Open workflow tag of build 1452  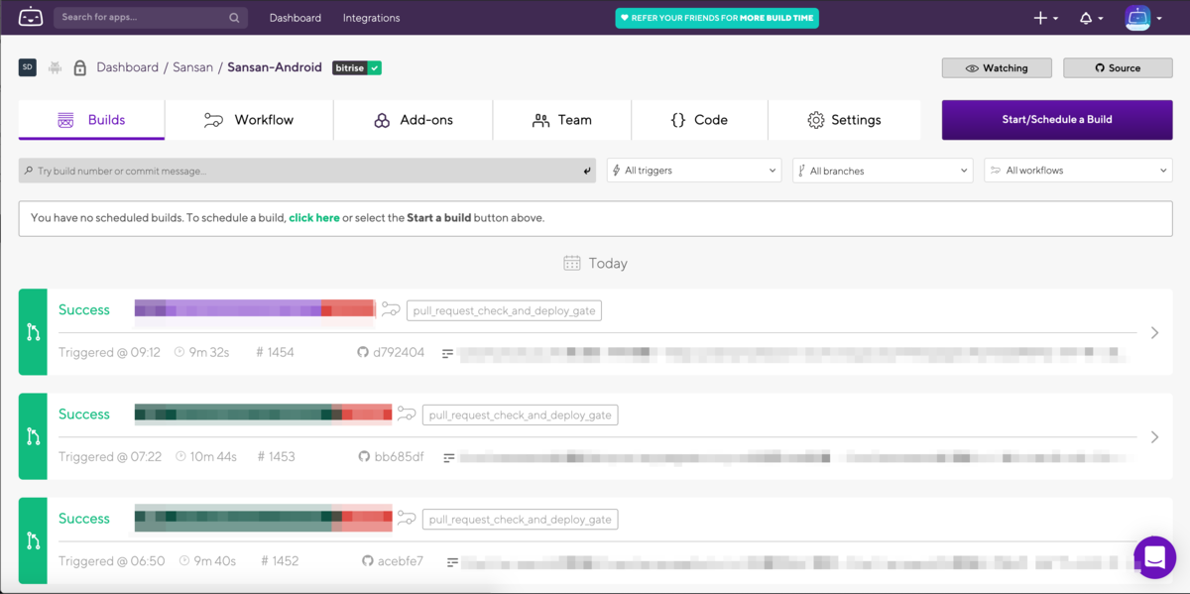pos(521,519)
